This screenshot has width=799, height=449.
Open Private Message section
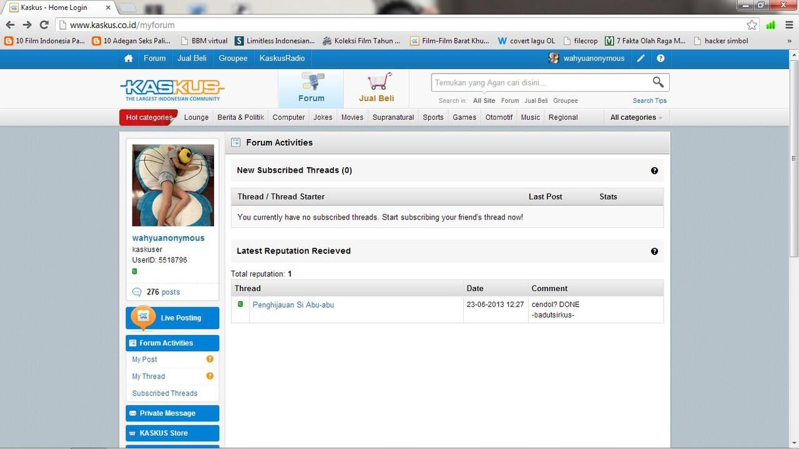172,413
